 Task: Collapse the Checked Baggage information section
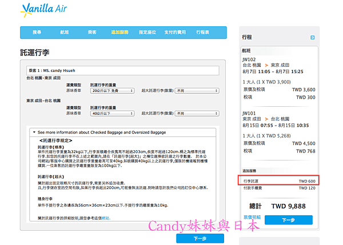123,132
